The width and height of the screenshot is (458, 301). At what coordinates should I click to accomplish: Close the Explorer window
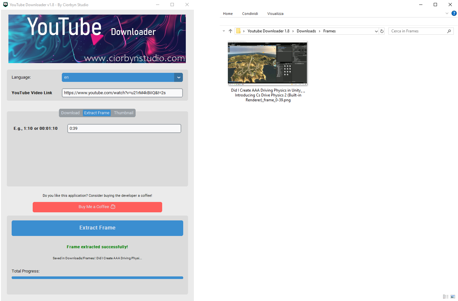450,5
